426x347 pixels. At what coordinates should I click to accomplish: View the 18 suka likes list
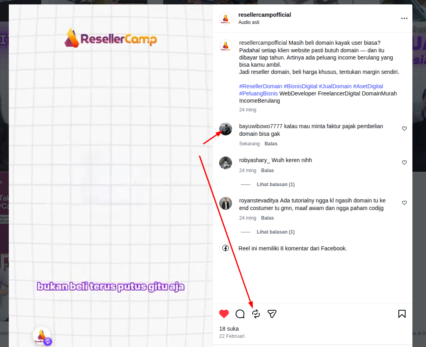pyautogui.click(x=229, y=329)
